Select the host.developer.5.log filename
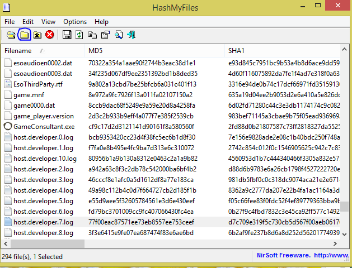This screenshot has width=352, height=268. click(43, 201)
